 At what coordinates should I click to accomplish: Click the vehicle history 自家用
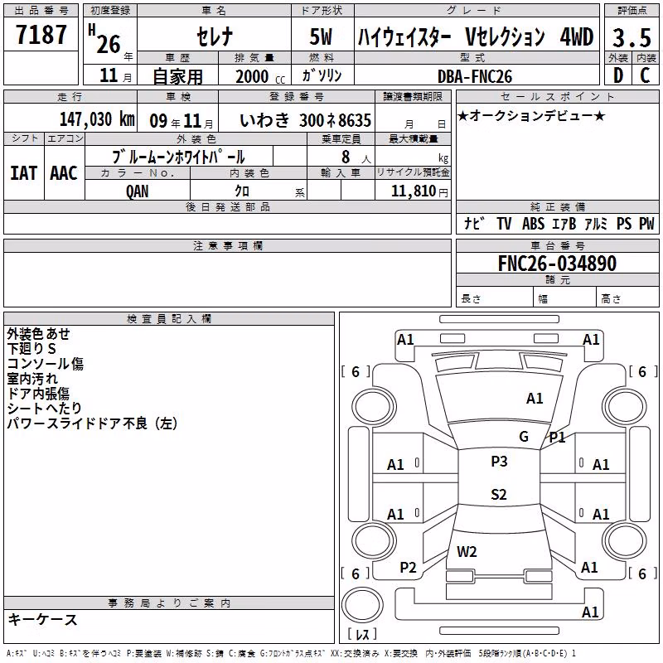tap(177, 76)
